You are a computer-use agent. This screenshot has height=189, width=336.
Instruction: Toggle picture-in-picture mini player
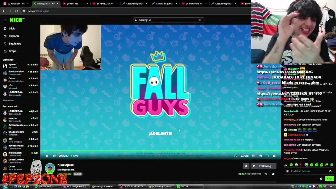tap(236, 156)
